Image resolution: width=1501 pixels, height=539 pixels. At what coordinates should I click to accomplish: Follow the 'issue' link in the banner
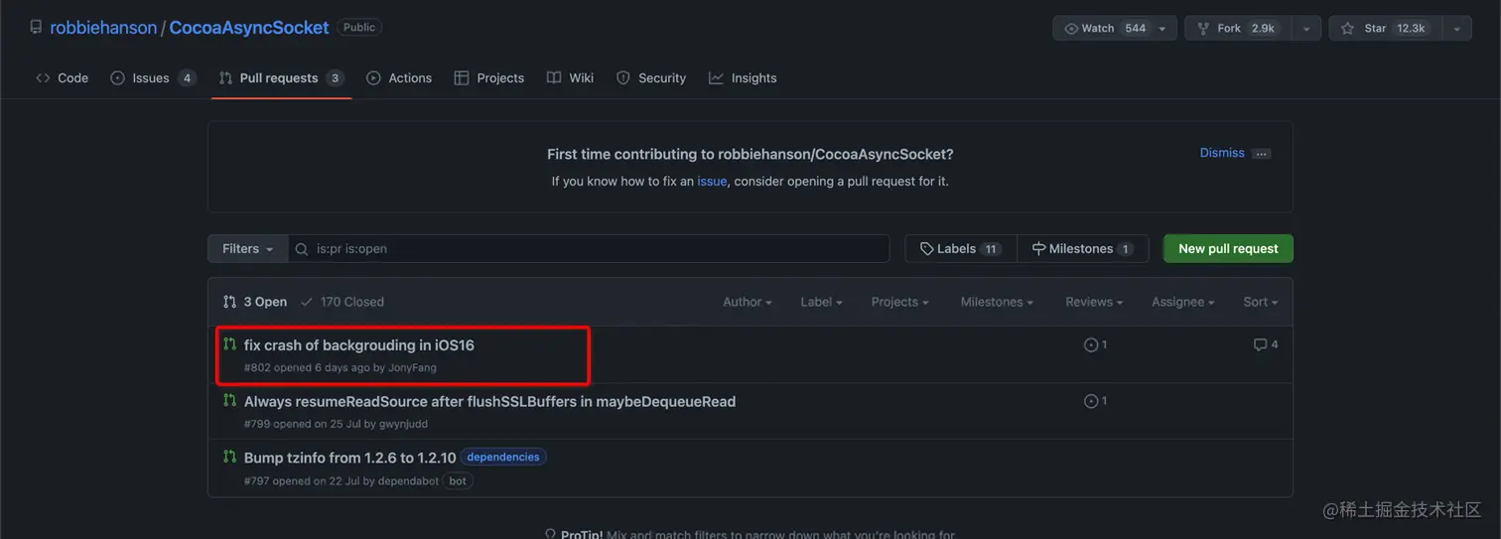point(712,182)
